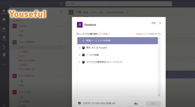Click the YouTube team red avatar
195x107 pixels.
(14, 92)
